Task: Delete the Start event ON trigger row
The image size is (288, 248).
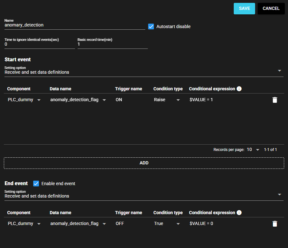Action: (x=275, y=100)
